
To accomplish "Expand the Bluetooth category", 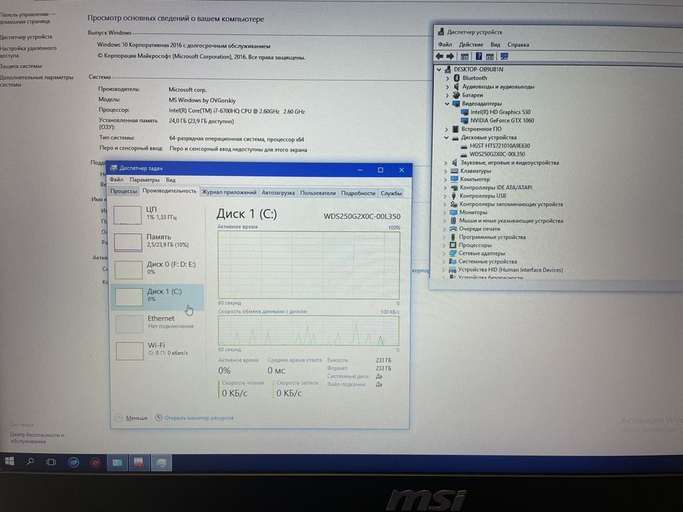I will (x=447, y=78).
